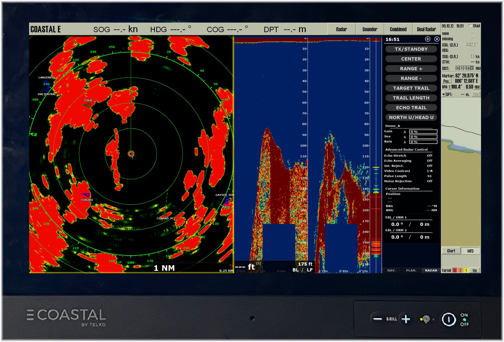504x342 pixels.
Task: Open panel options via the plus icon near 16:51
Action: click(x=427, y=39)
